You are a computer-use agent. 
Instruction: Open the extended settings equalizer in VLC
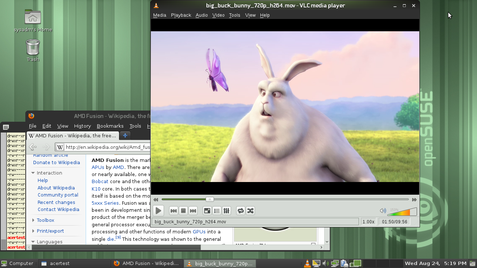[x=226, y=211]
